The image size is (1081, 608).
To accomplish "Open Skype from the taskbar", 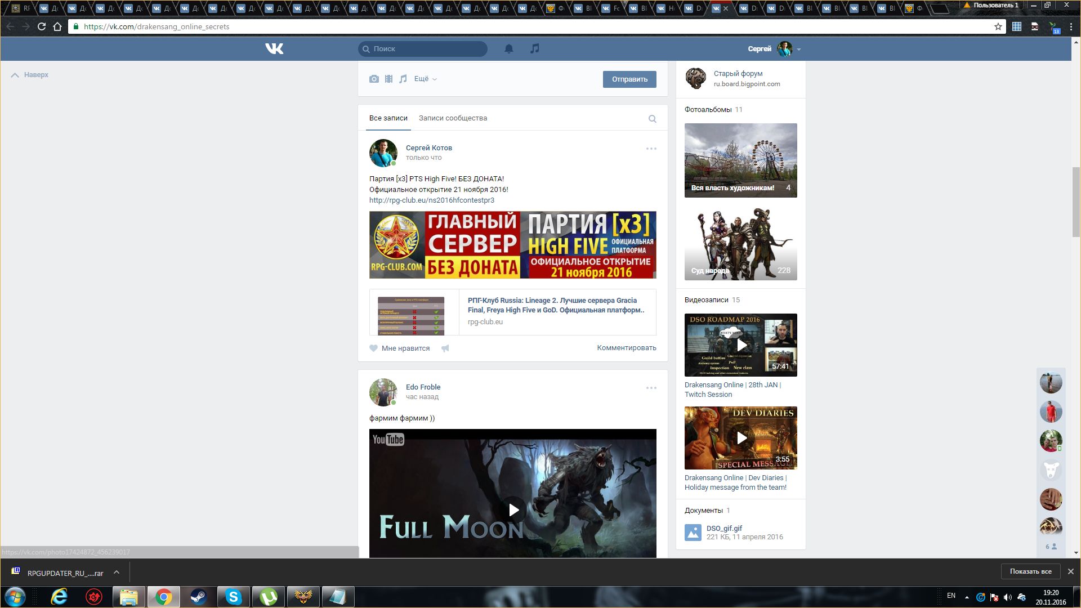I will (233, 597).
